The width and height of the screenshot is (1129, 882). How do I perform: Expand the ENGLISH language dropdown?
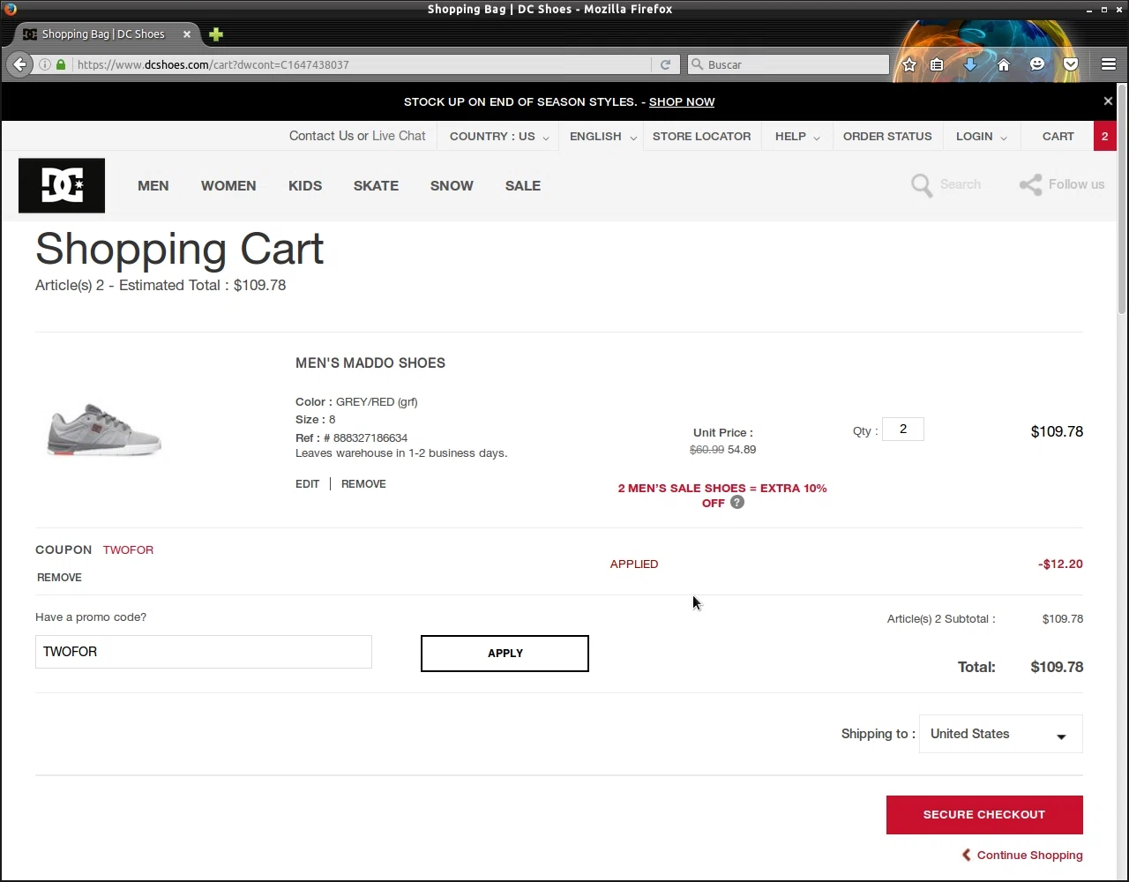click(602, 136)
